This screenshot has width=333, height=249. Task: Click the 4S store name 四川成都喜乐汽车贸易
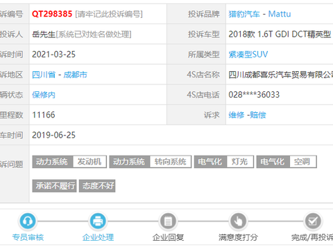[x=281, y=75]
